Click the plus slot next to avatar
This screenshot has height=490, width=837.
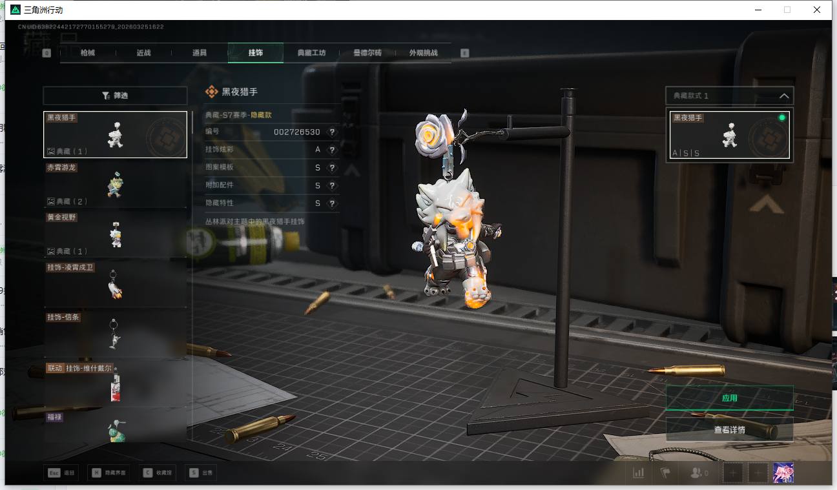[x=758, y=473]
